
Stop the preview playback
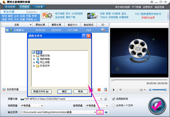tap(120, 90)
